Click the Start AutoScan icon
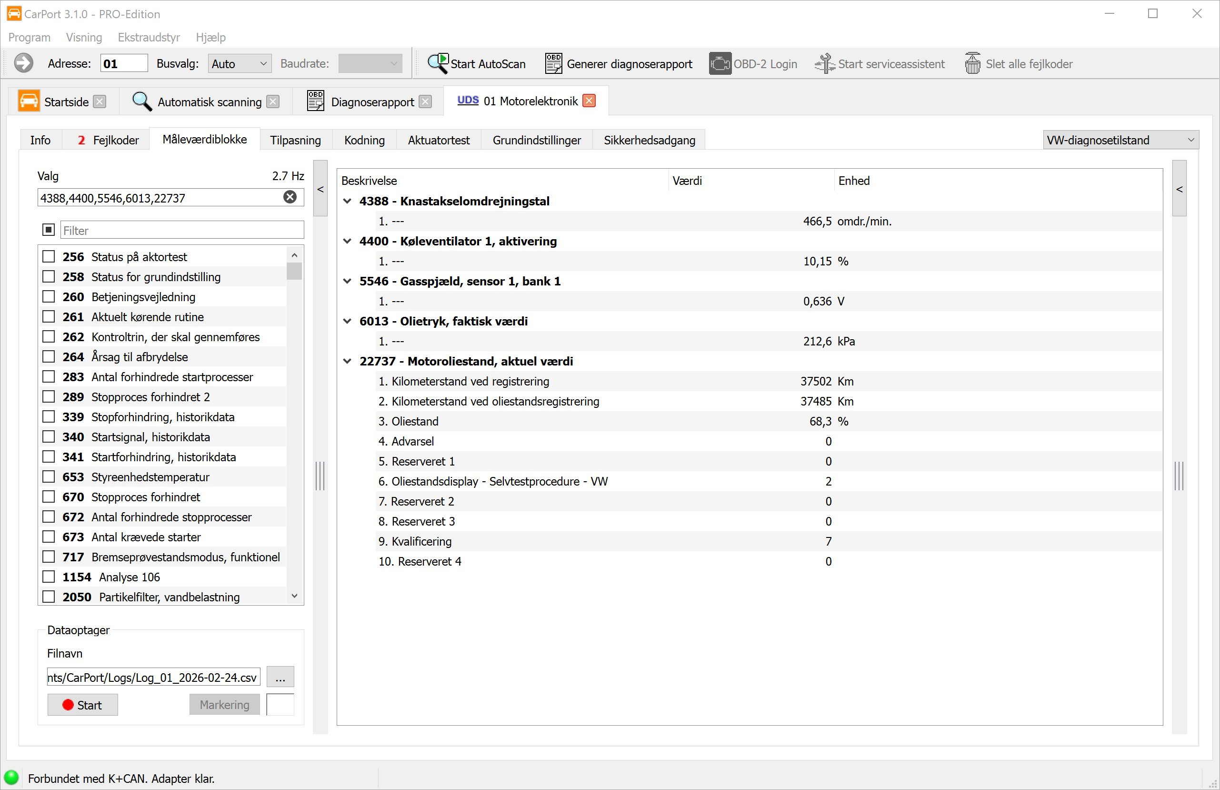The height and width of the screenshot is (790, 1220). click(x=438, y=64)
